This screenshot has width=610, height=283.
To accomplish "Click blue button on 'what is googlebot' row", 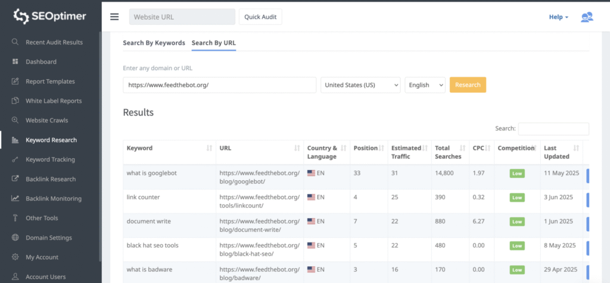I will pos(587,175).
